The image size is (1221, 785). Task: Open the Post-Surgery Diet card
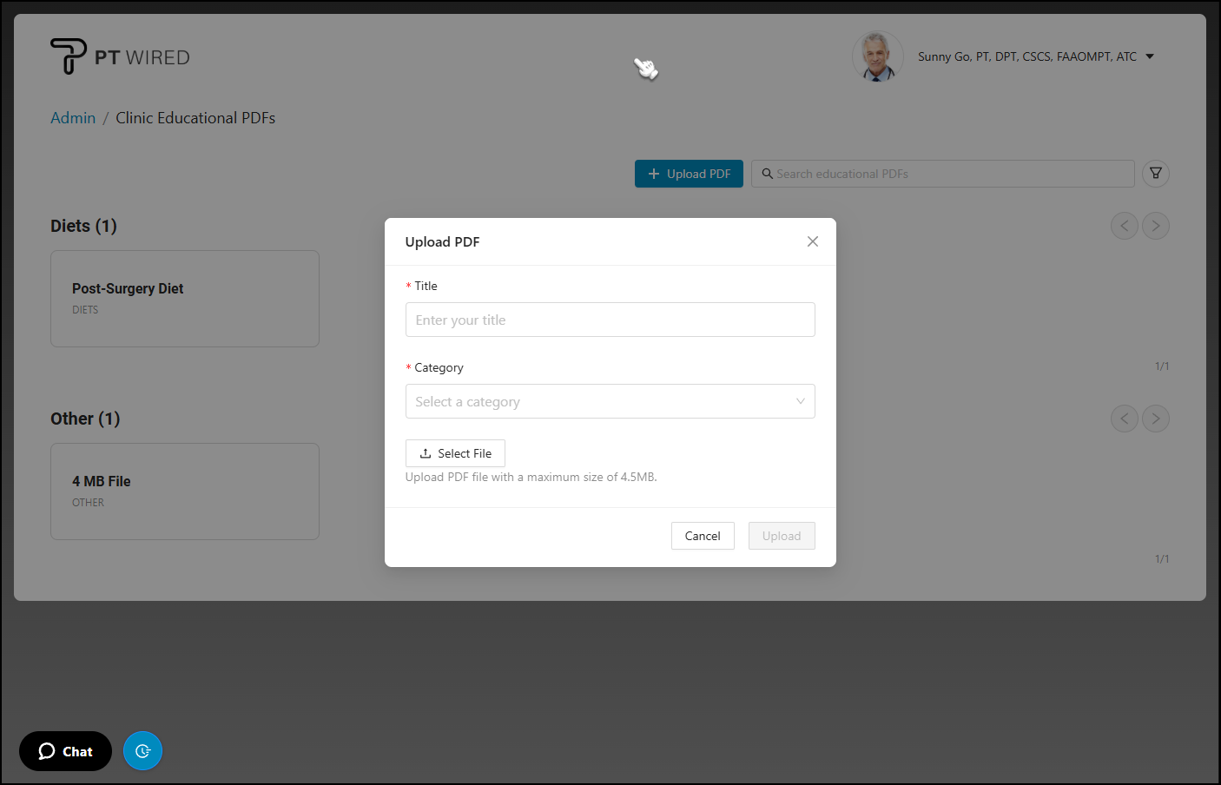pyautogui.click(x=185, y=299)
